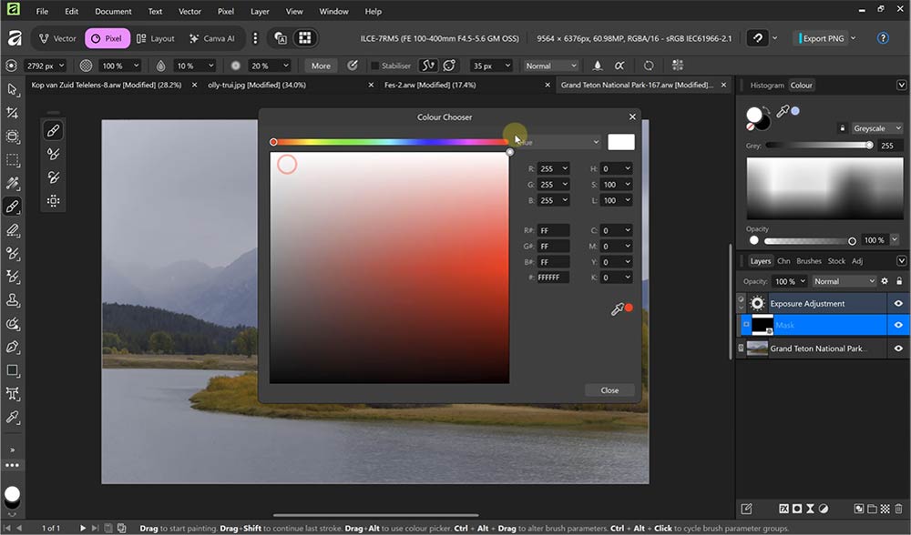
Task: Pick a colour with the Colour Chooser eyedropper
Action: [x=618, y=308]
